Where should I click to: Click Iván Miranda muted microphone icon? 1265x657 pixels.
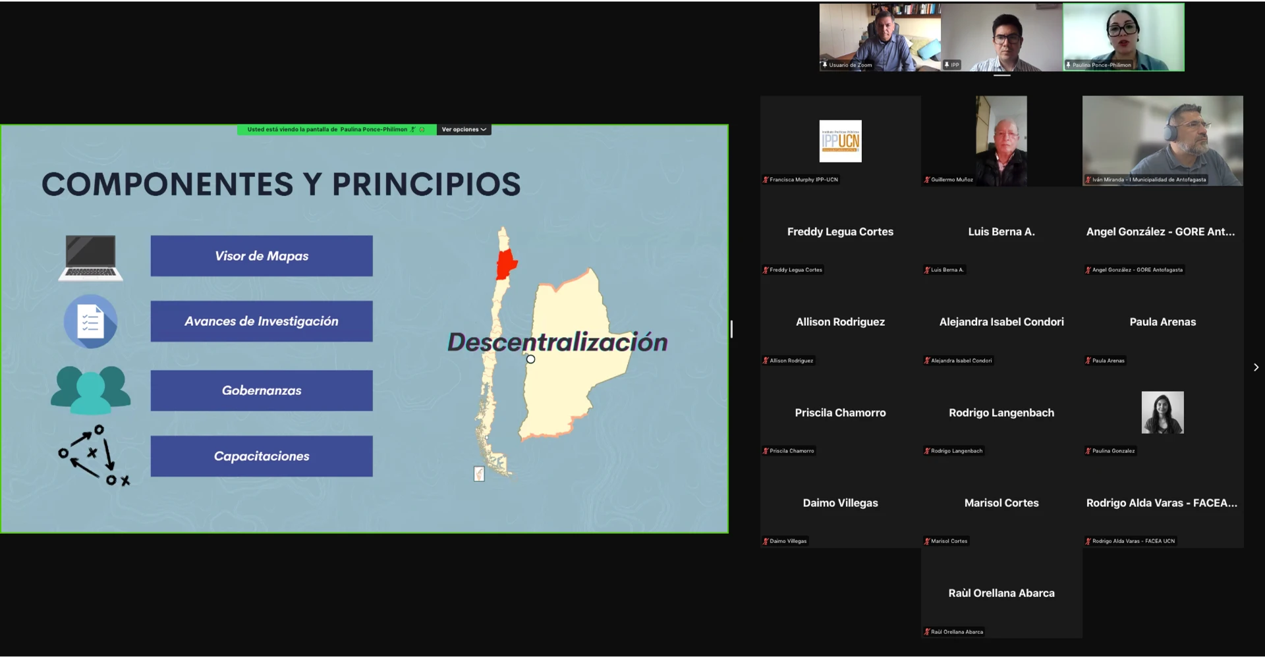pos(1088,180)
